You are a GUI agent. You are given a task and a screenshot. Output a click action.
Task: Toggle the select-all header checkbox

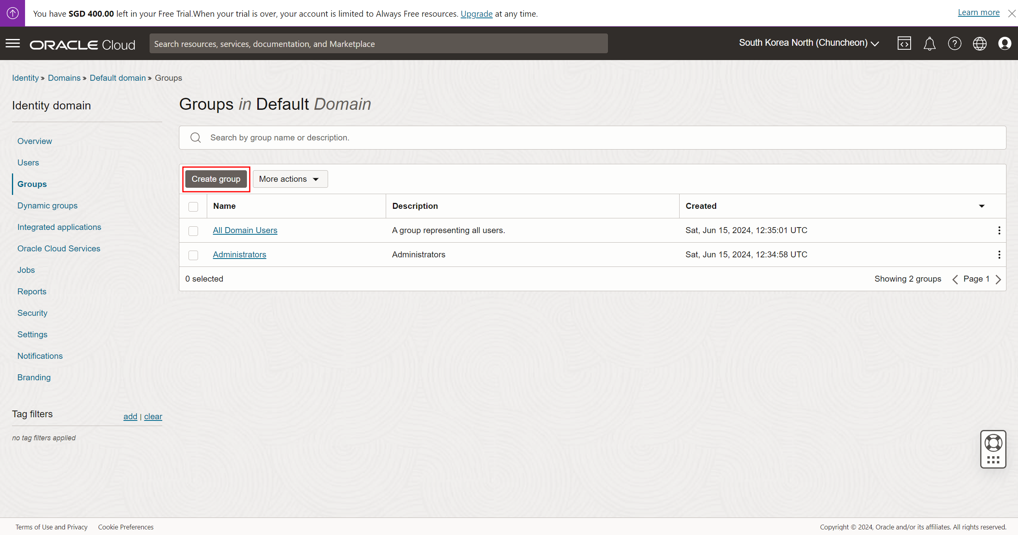[193, 206]
